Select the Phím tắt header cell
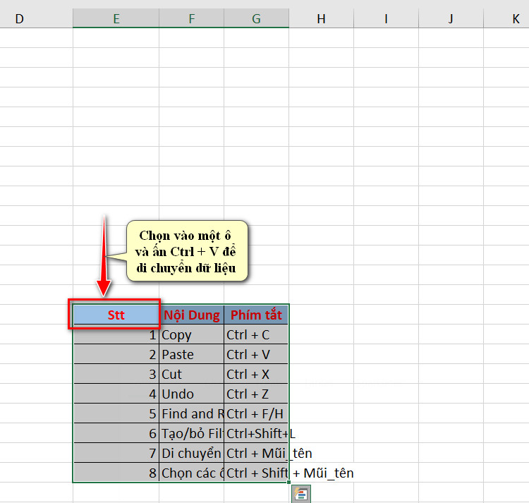Image resolution: width=529 pixels, height=503 pixels. tap(256, 315)
